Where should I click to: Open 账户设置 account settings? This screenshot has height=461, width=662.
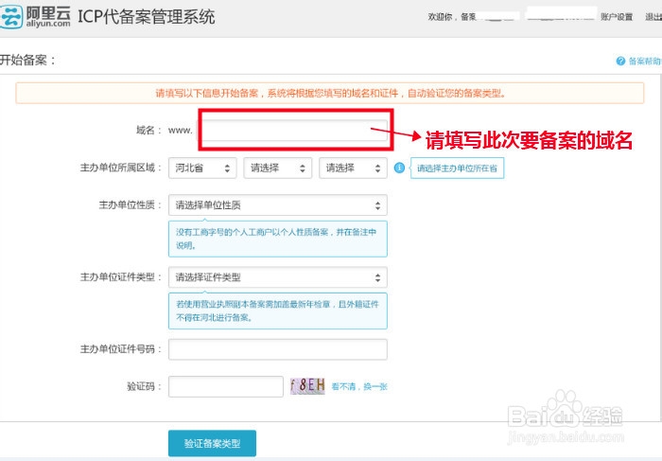(617, 17)
